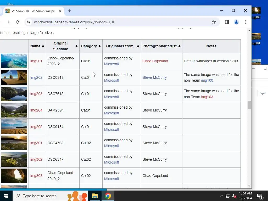Open Chrome side panel
This screenshot has height=201, width=268.
click(x=227, y=22)
